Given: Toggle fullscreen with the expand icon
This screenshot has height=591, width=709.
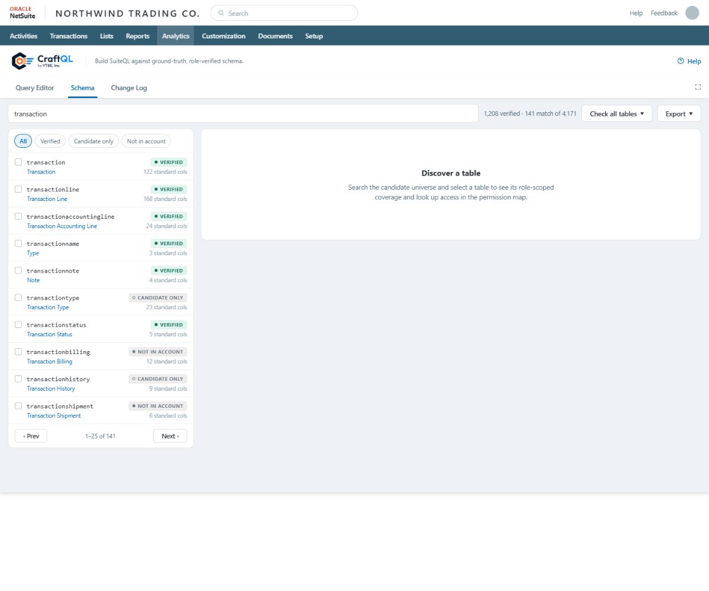Looking at the screenshot, I should tap(698, 87).
